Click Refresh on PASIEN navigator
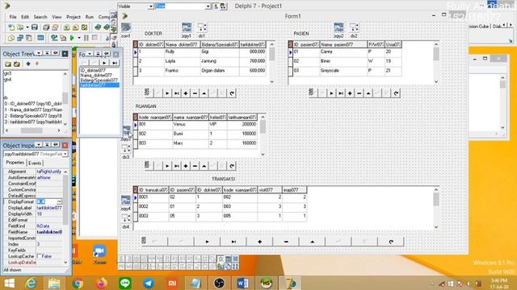 click(396, 93)
